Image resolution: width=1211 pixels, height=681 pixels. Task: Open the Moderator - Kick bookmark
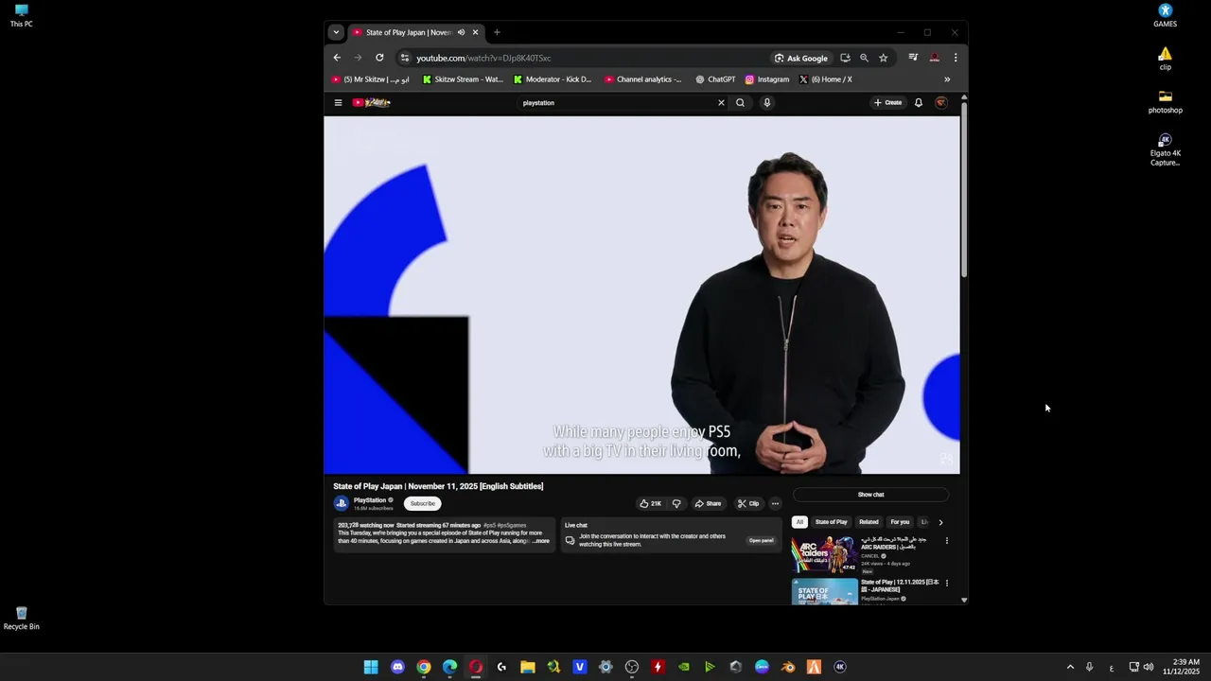553,79
